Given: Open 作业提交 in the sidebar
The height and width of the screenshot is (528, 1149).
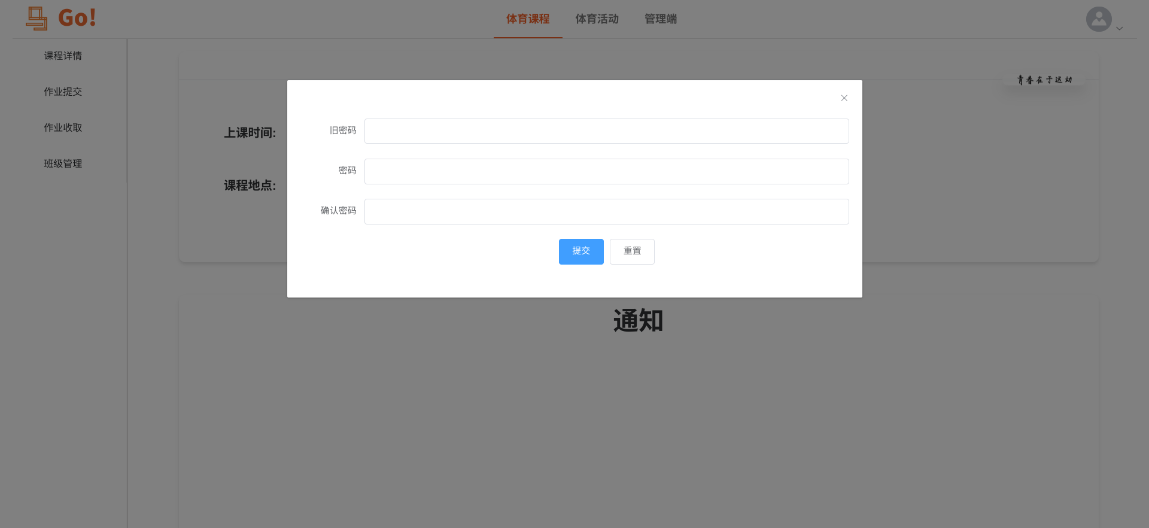Looking at the screenshot, I should click(x=63, y=92).
